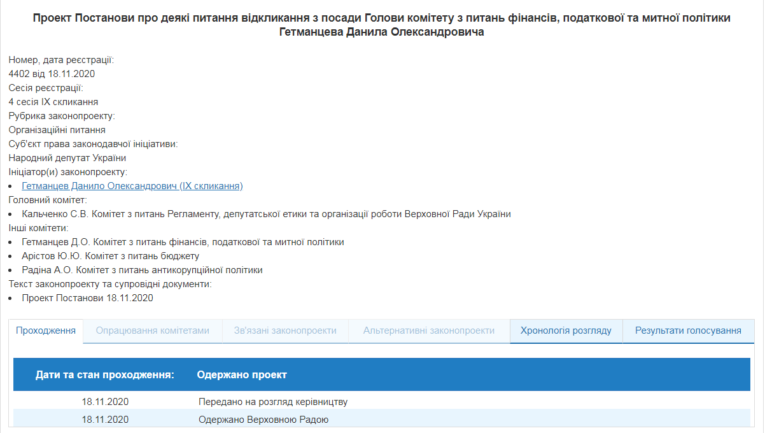The image size is (772, 433).
Task: Click the Кальченко С.В. committee entry
Action: click(265, 213)
